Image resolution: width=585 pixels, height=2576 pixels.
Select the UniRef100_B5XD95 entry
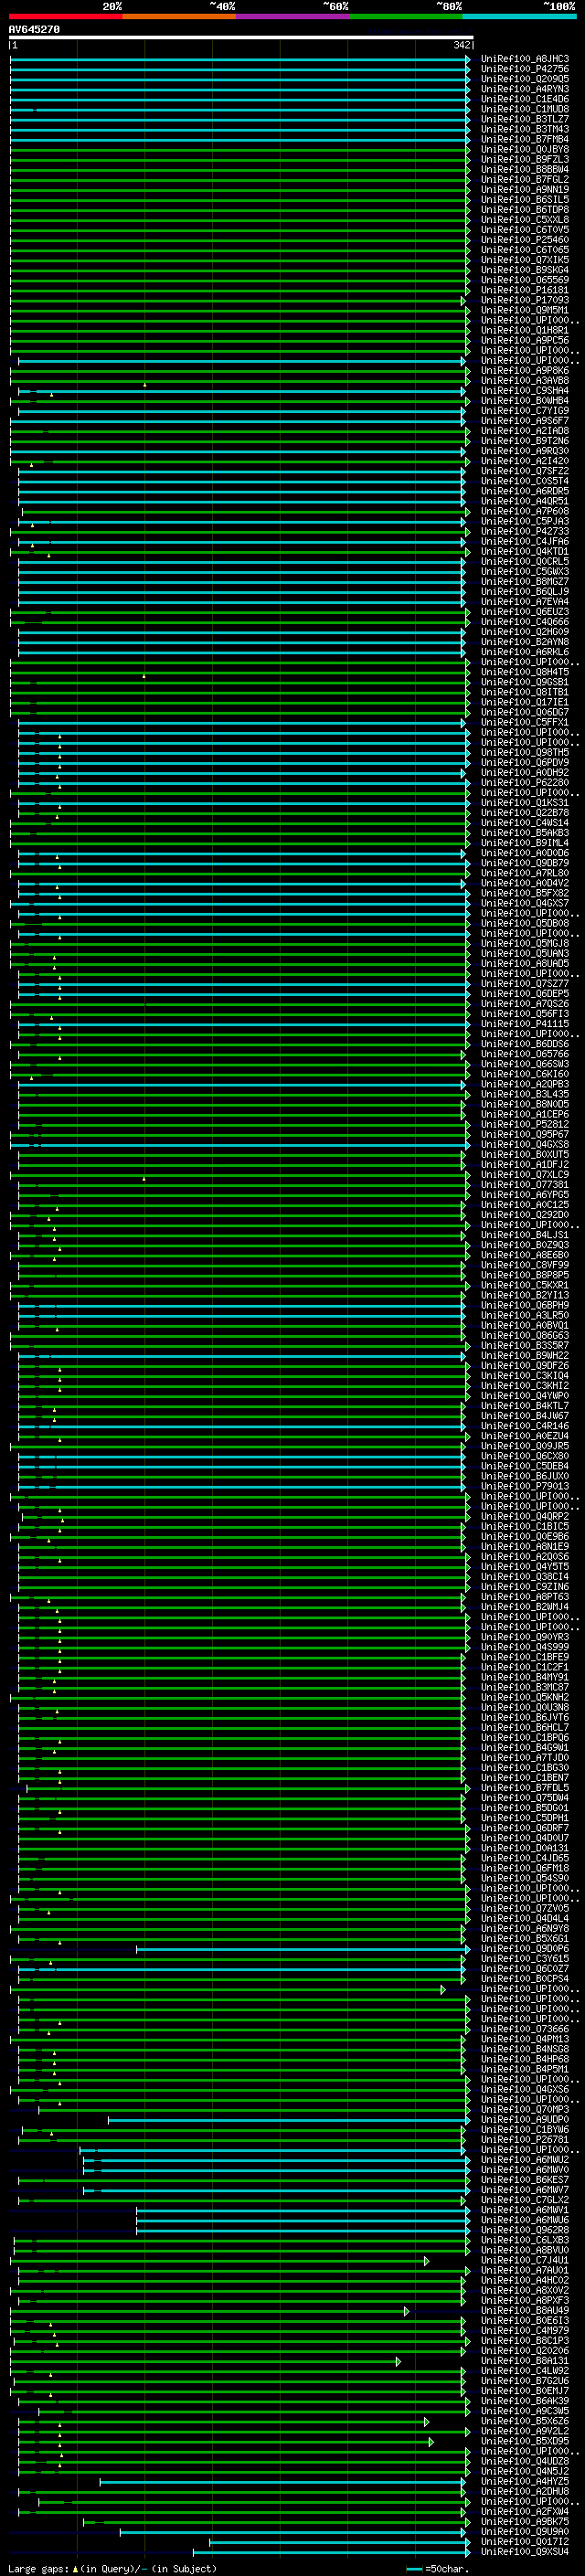point(525,2441)
